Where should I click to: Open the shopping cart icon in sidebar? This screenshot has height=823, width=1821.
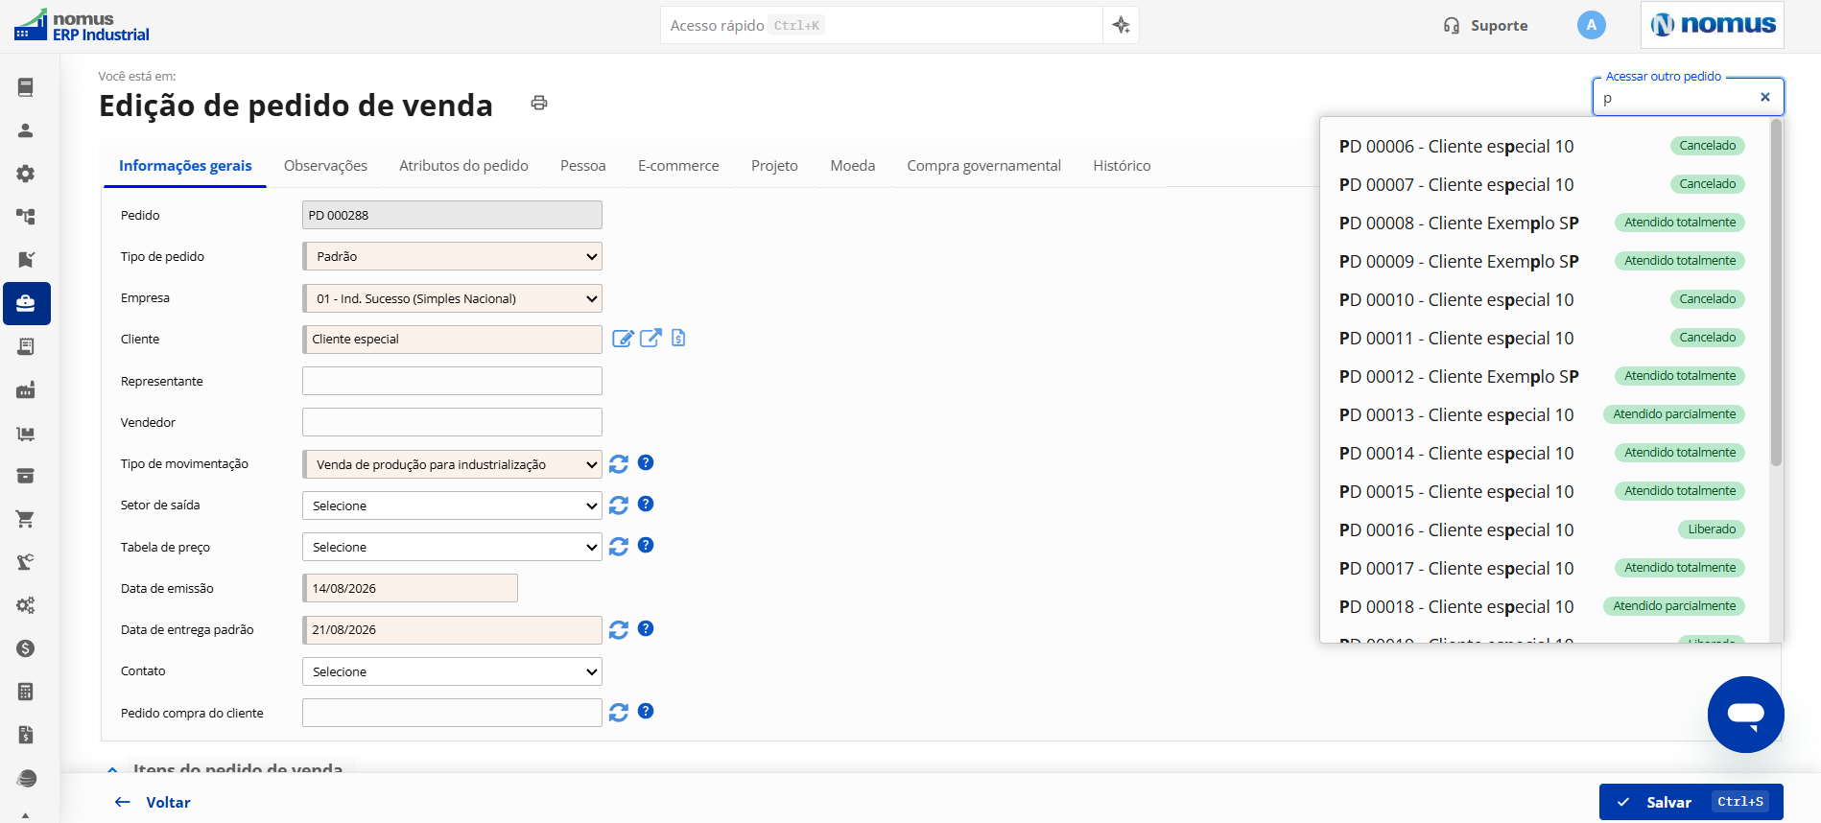point(26,519)
